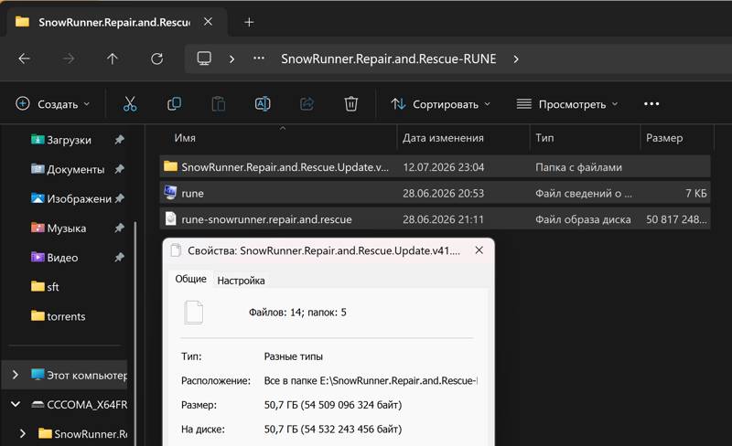Go up one folder level
732x446 pixels.
tap(112, 58)
